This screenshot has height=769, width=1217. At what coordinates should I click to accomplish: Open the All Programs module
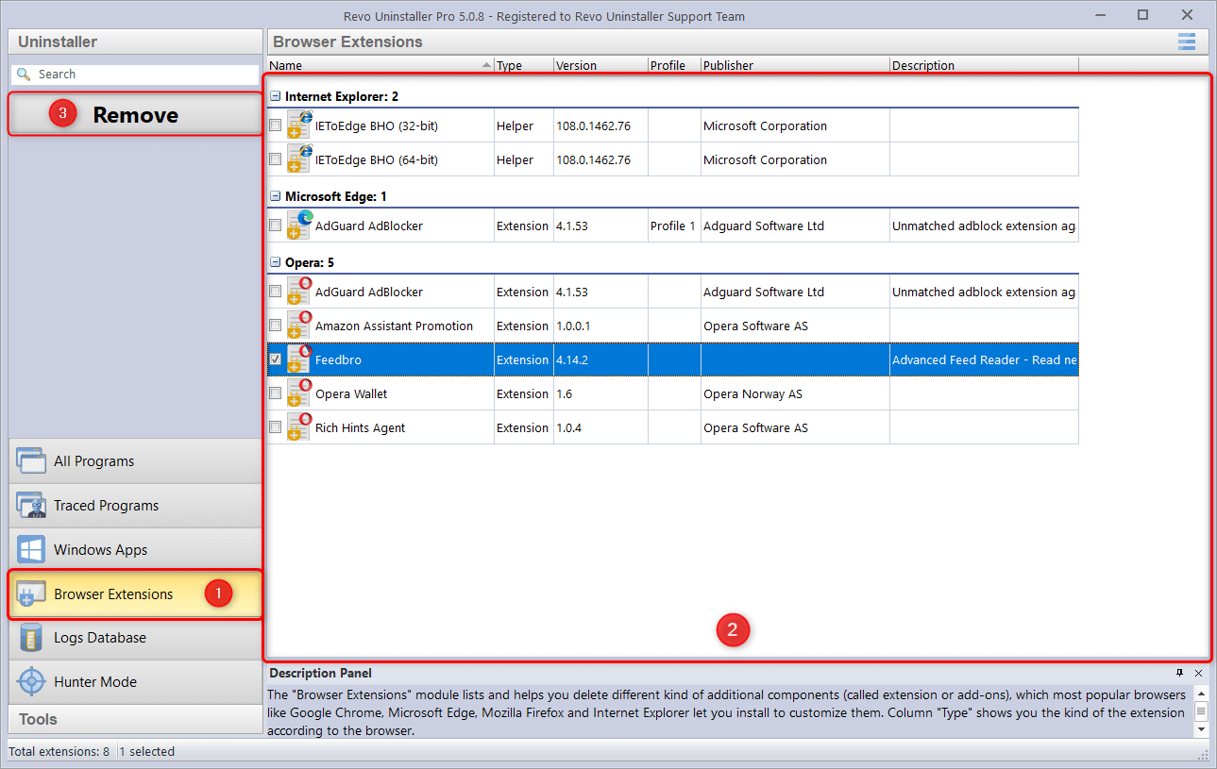(135, 461)
